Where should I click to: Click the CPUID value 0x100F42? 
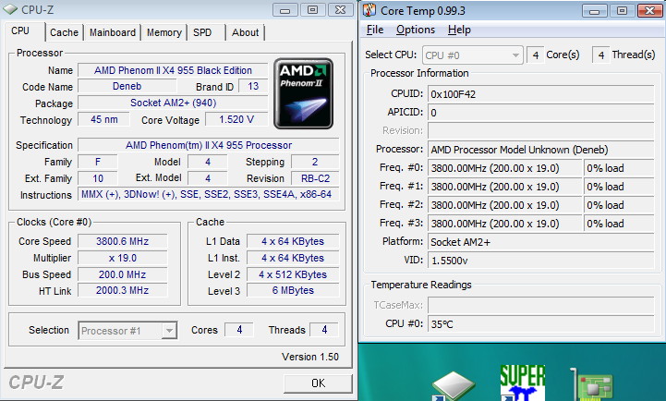point(540,94)
